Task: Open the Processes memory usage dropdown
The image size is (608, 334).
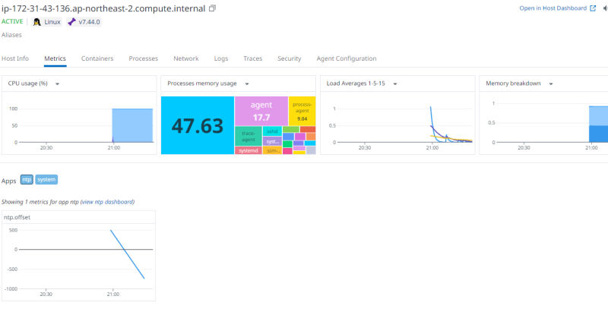Action: [x=247, y=83]
